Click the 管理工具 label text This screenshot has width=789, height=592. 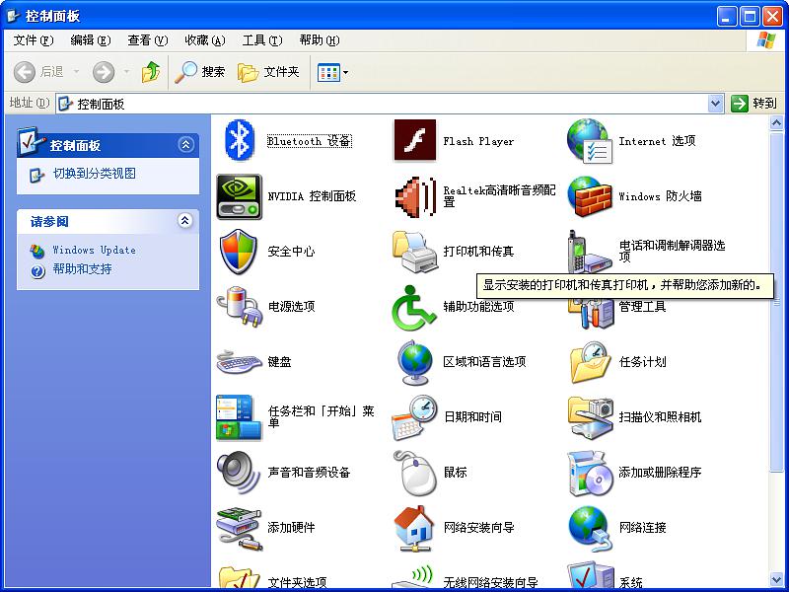tap(642, 307)
